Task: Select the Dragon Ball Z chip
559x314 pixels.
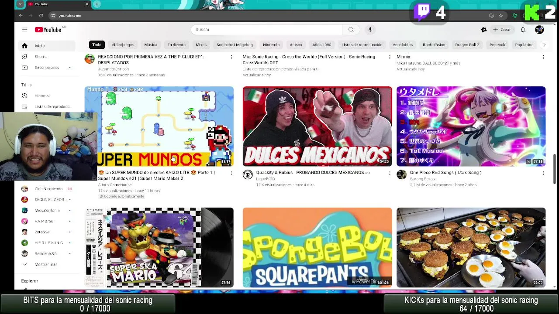Action: (467, 44)
